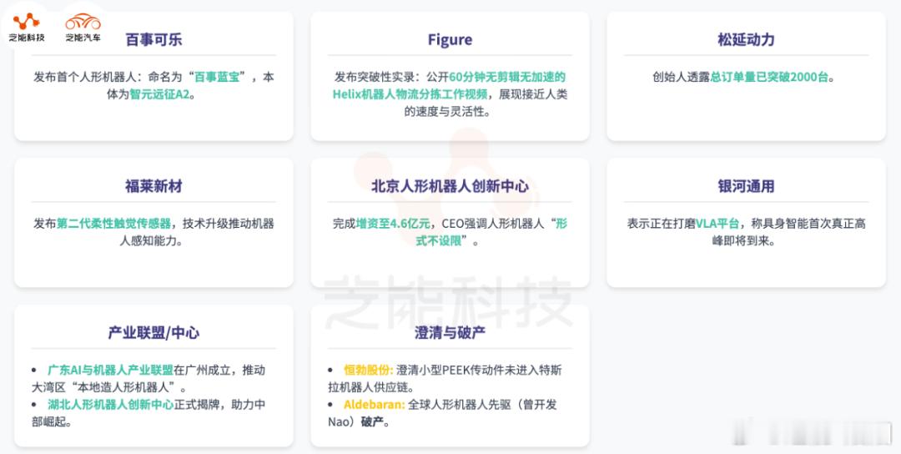The height and width of the screenshot is (454, 901).
Task: Click the highlighted 增资至4.6亿元 text
Action: click(x=393, y=224)
